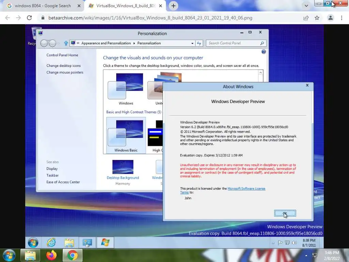This screenshot has height=262, width=349.
Task: Expand Chrome's tab search chevron
Action: (306, 6)
